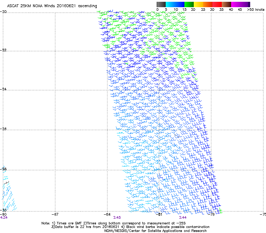
Task: Click the date 20160621 in the title
Action: (66, 6)
